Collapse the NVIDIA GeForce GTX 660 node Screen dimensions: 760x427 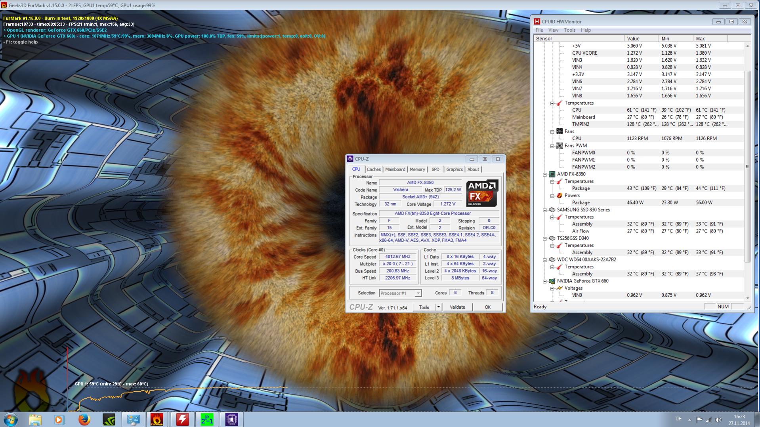[x=545, y=281]
